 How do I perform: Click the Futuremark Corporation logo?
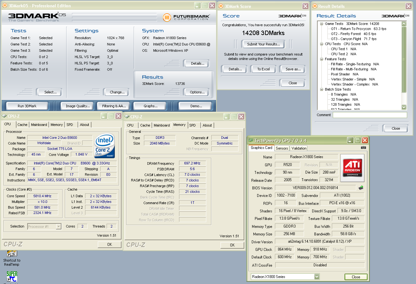pos(186,17)
